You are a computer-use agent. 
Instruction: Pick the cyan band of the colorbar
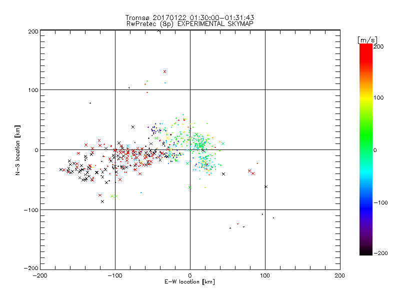pos(366,171)
